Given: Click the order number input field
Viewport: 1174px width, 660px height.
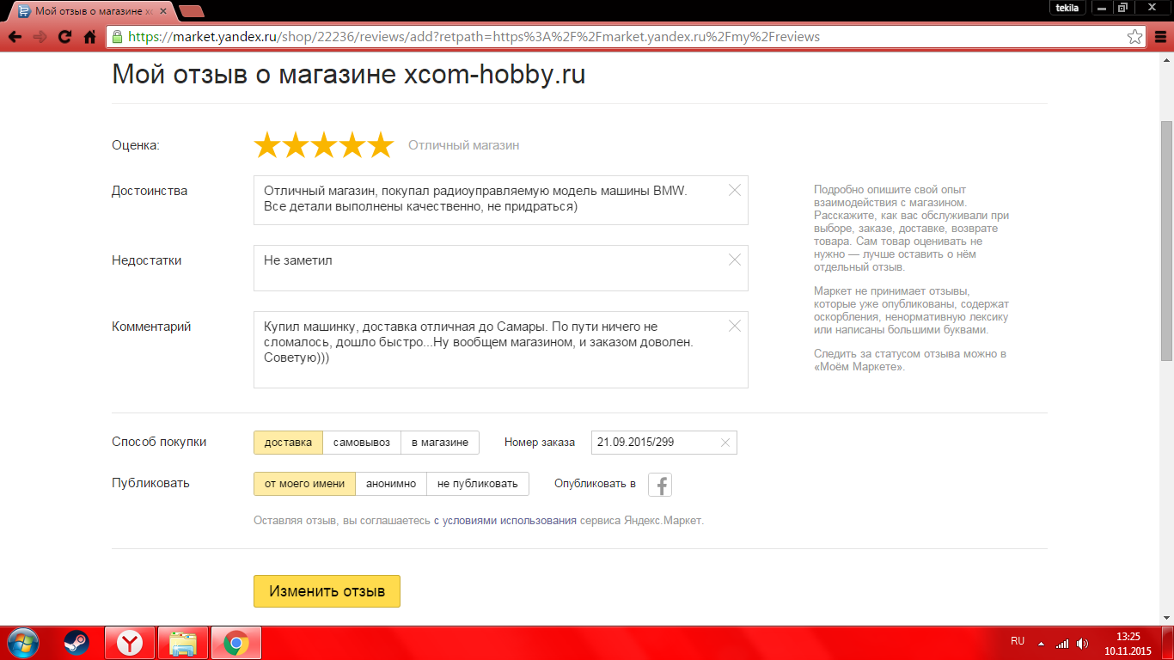Looking at the screenshot, I should click(x=664, y=443).
